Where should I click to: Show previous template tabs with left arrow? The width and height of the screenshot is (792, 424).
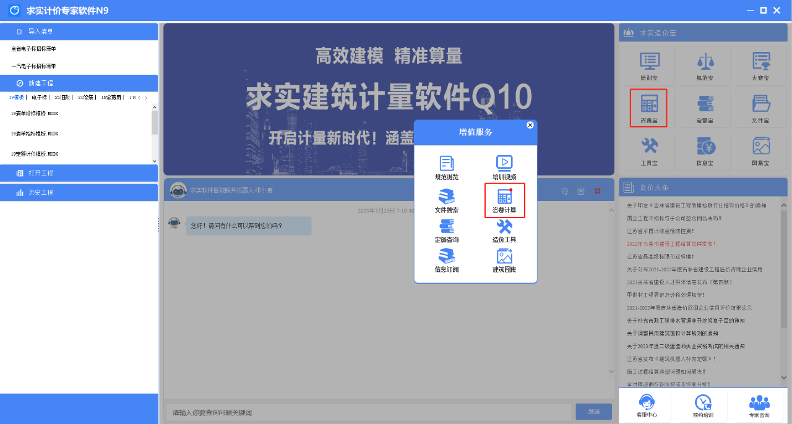(x=139, y=98)
